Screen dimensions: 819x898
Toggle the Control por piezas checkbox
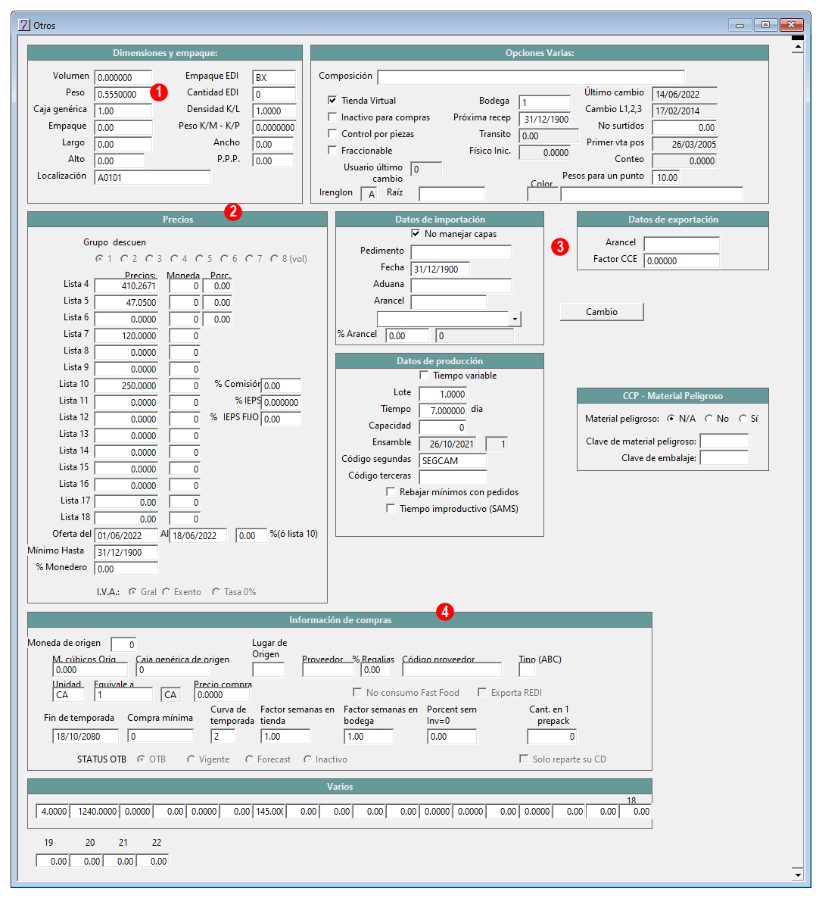point(332,133)
